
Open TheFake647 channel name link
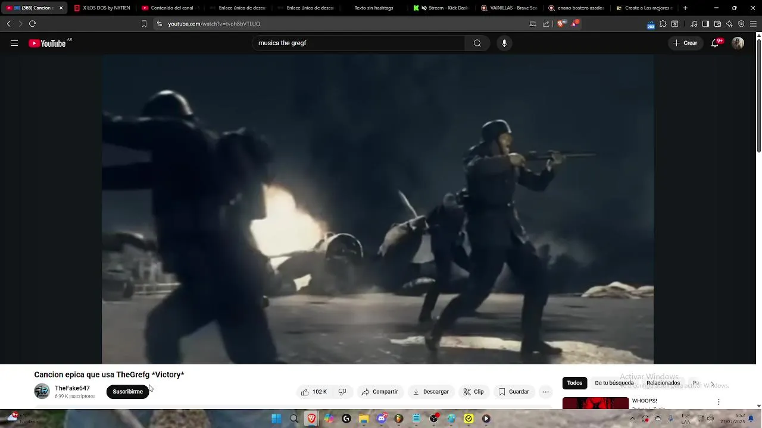(x=72, y=388)
